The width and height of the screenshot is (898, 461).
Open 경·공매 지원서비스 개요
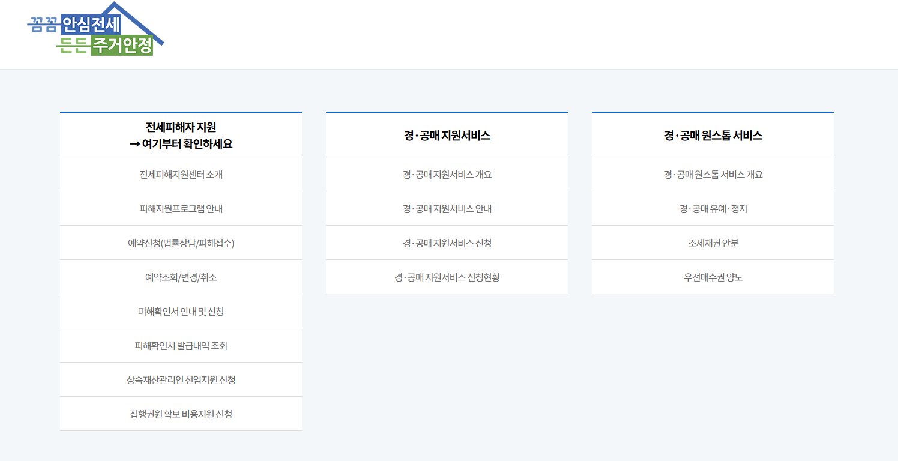(x=447, y=174)
